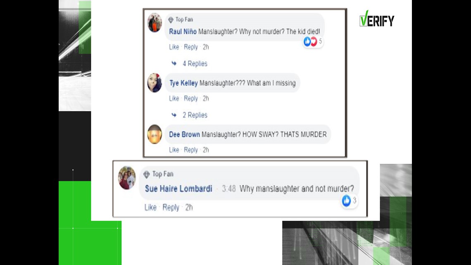Open the Dee Brown name link

coord(184,134)
